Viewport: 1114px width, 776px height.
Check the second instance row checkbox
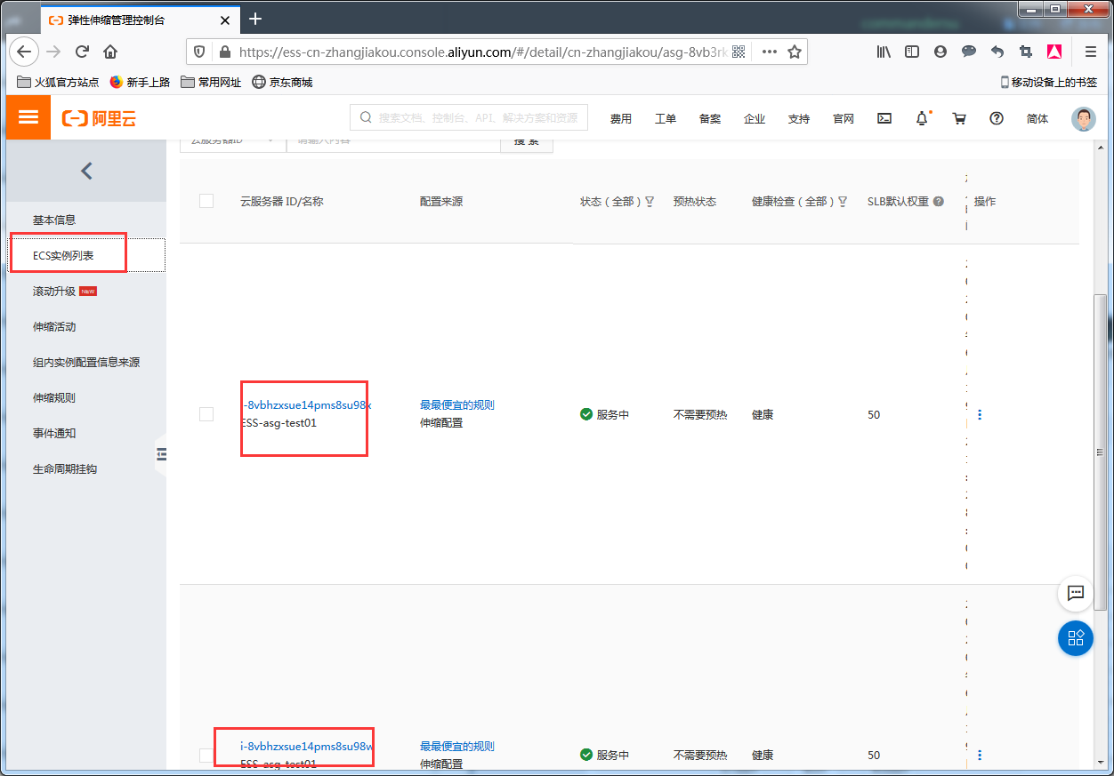coord(206,755)
